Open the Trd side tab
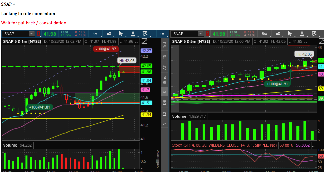This screenshot has width=324, height=172. 165,45
